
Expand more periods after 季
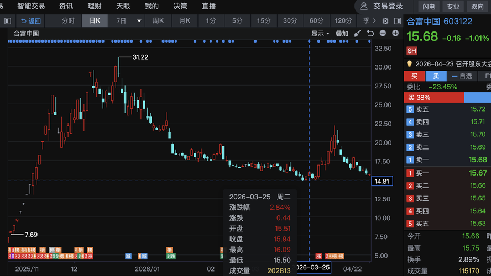tap(374, 21)
